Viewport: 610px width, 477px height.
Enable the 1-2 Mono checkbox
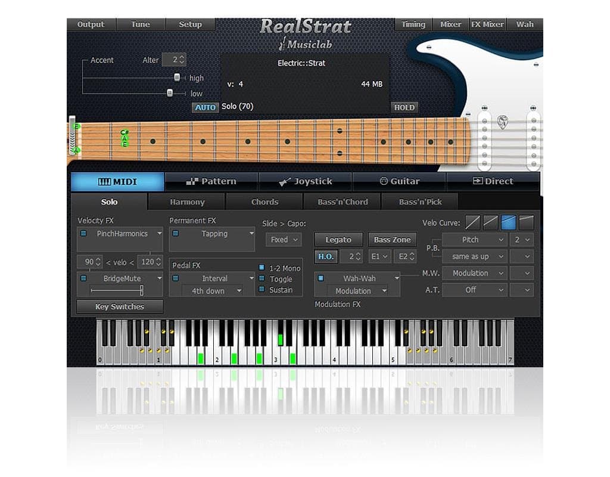pyautogui.click(x=260, y=268)
